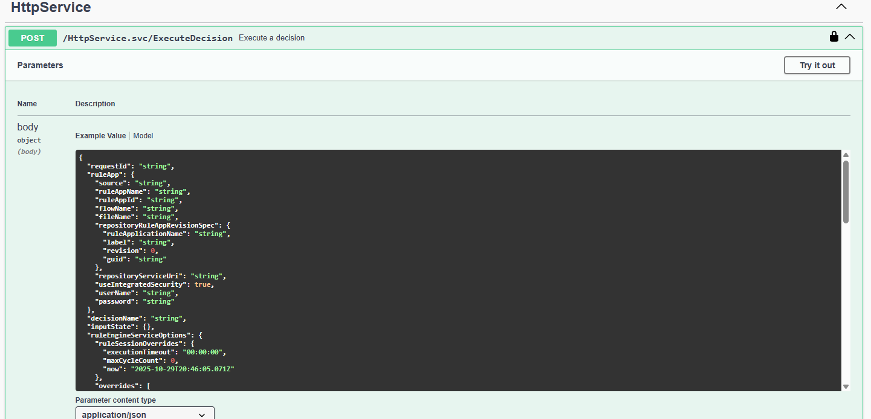Click the Description column header
Viewport: 871px width, 419px height.
(x=95, y=103)
